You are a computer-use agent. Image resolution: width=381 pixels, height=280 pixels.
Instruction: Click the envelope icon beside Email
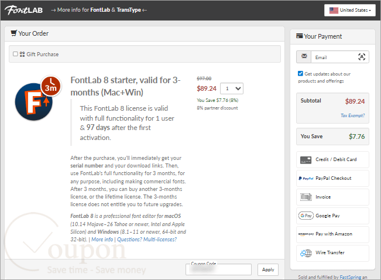tap(304, 57)
